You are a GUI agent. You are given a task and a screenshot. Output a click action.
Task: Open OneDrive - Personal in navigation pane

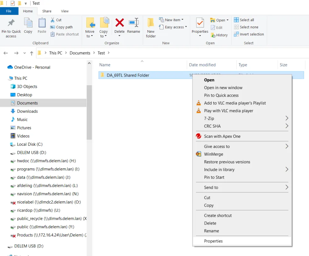(32, 67)
